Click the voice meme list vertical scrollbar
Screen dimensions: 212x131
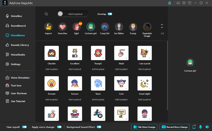point(167,76)
